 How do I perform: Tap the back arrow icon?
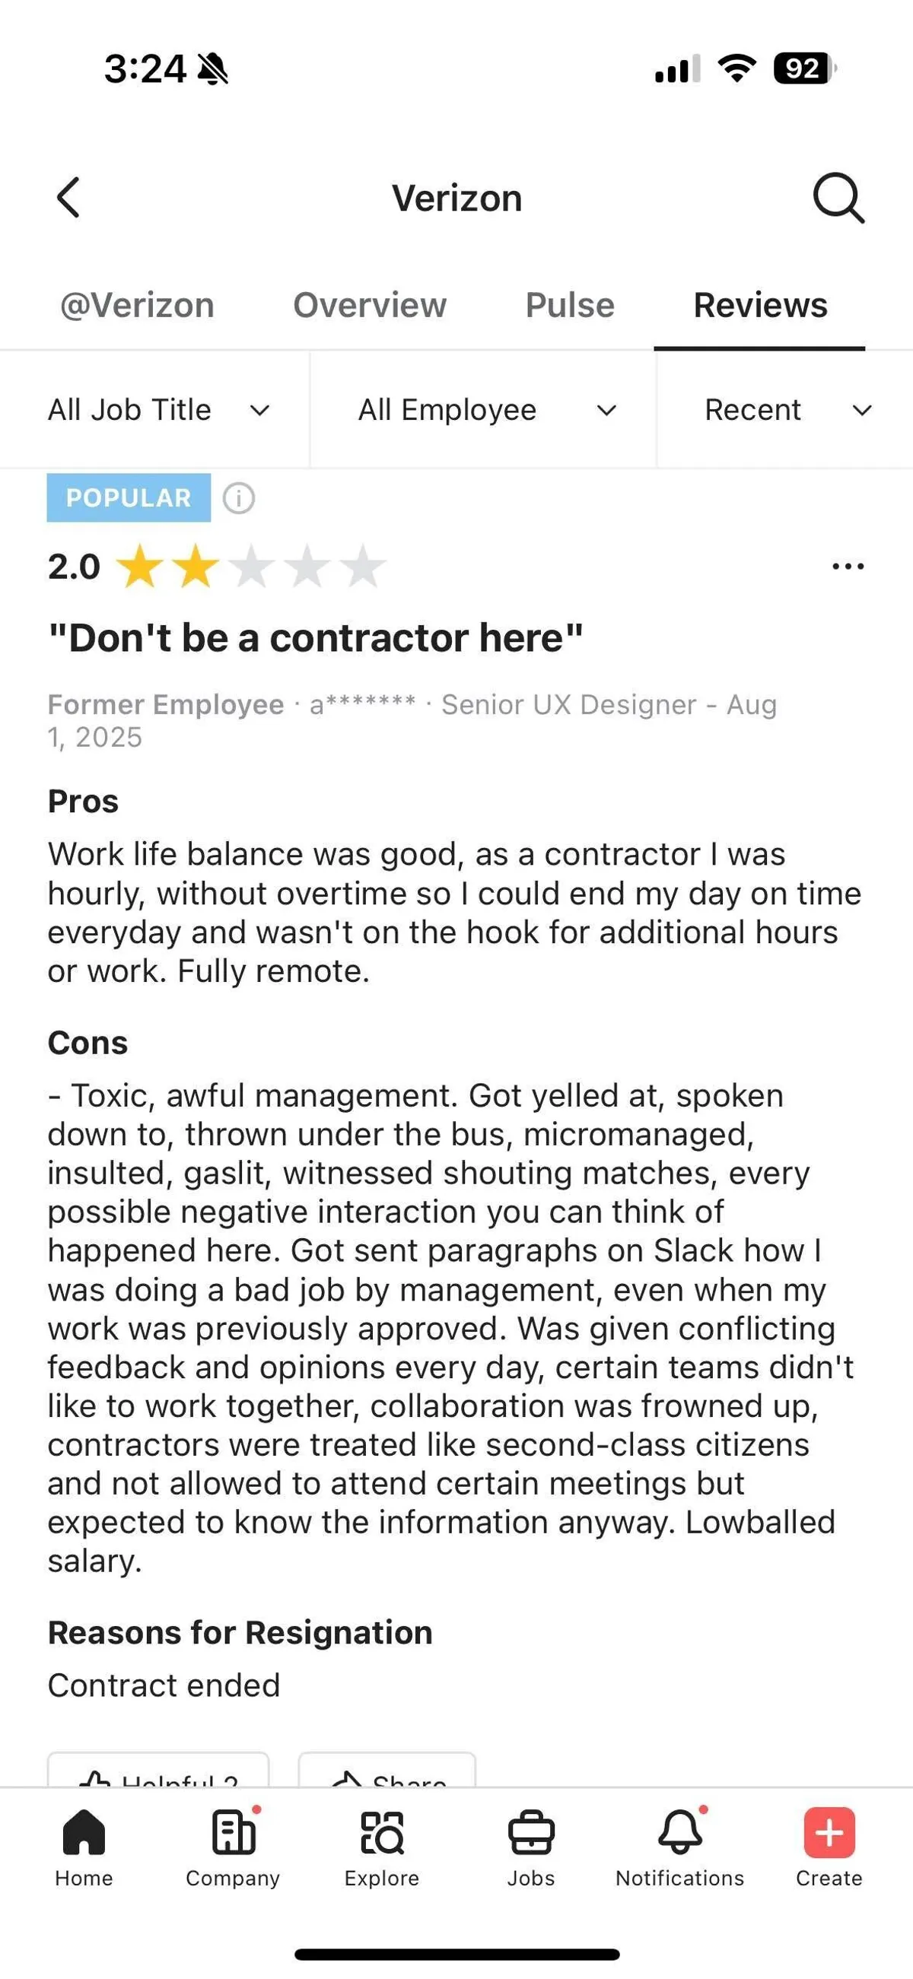(68, 199)
